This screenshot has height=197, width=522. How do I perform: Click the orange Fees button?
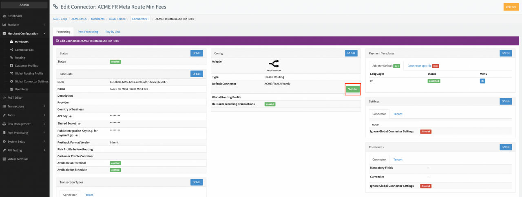(511, 7)
